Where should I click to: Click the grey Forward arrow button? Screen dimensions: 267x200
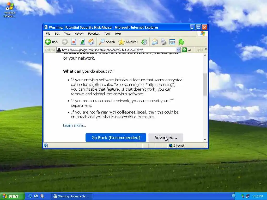point(65,42)
